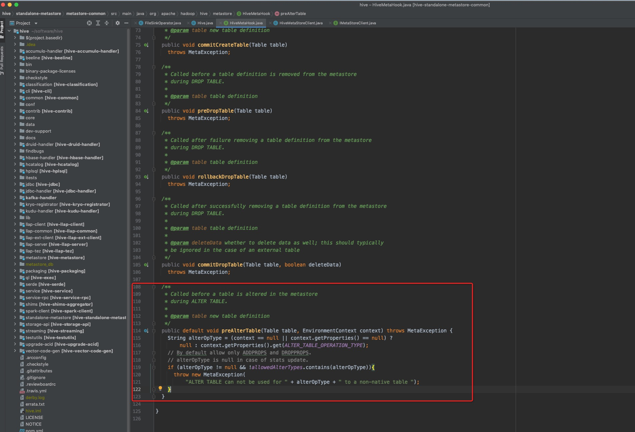Click metastore-common breadcrumb
This screenshot has height=432, width=635.
[x=86, y=14]
